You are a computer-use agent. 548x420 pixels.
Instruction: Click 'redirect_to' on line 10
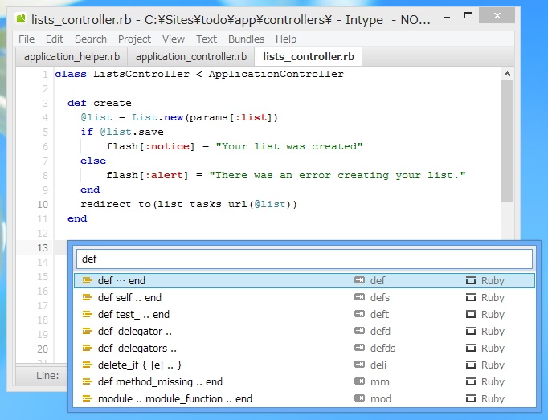116,205
